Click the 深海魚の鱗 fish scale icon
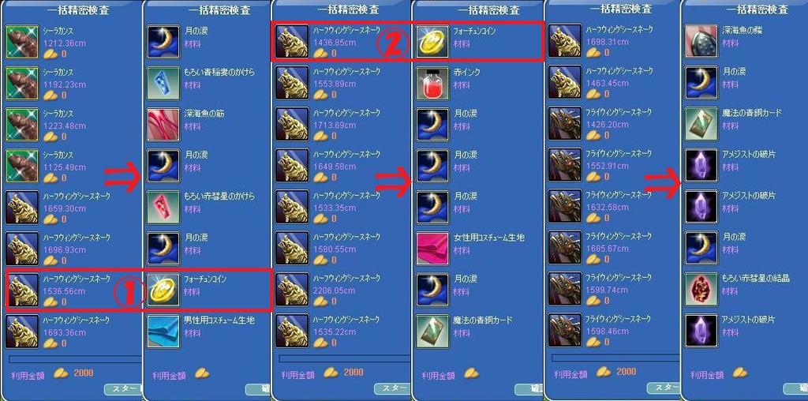The image size is (808, 401). 701,41
